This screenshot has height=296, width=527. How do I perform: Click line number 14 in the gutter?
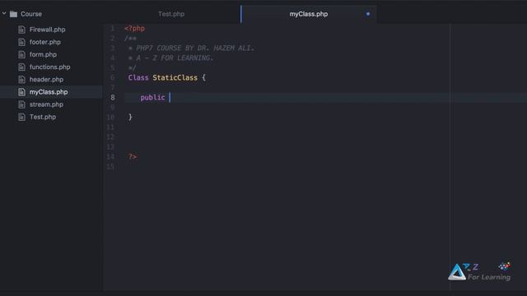[x=110, y=157]
